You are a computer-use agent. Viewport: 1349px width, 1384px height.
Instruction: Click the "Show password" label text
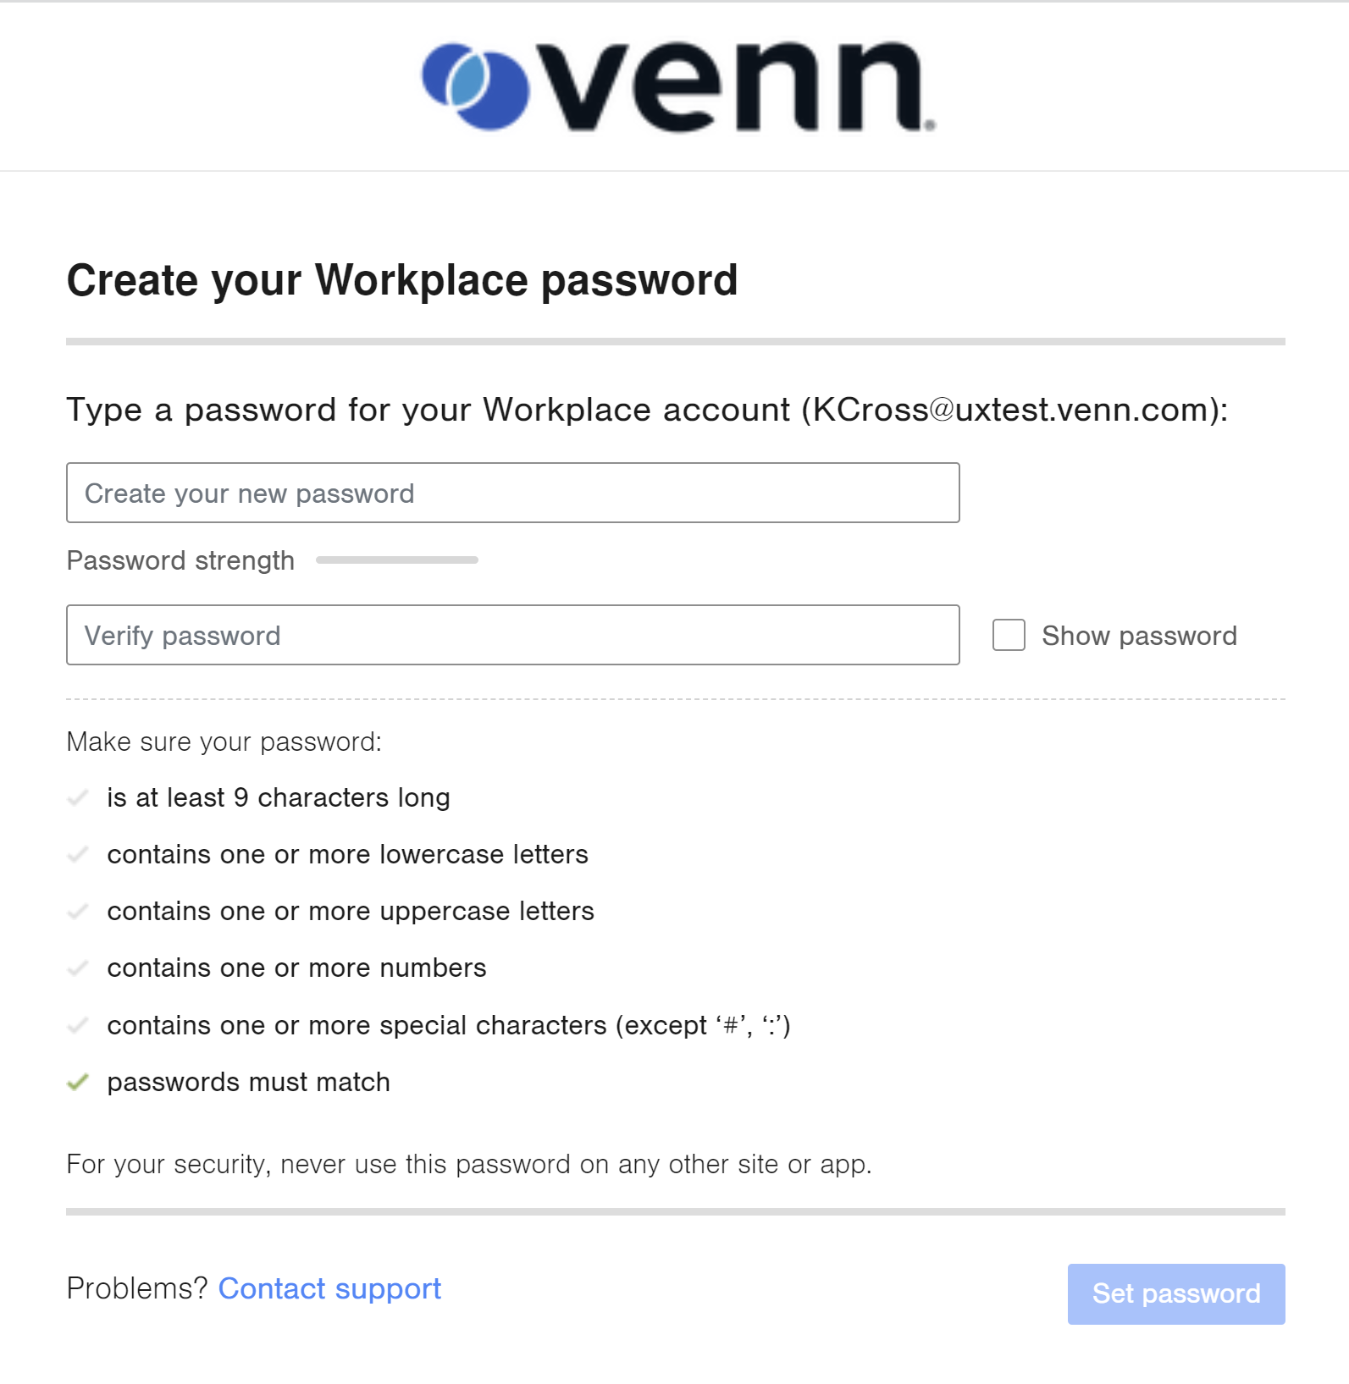tap(1139, 636)
